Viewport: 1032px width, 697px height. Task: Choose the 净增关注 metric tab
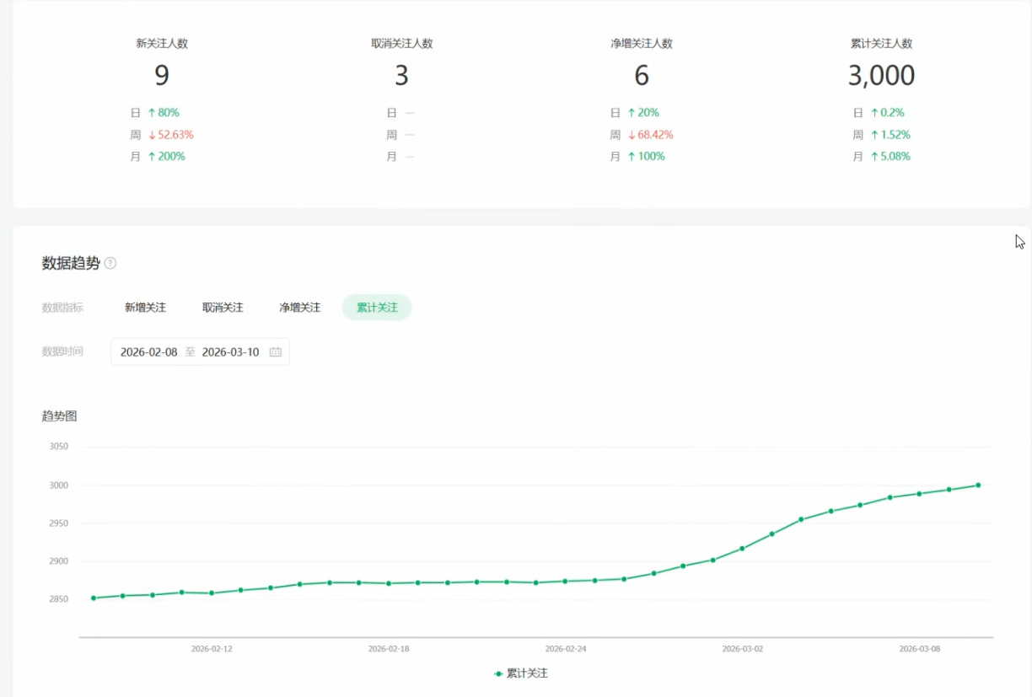pyautogui.click(x=299, y=308)
